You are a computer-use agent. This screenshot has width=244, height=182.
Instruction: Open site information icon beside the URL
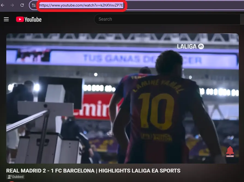pos(34,5)
